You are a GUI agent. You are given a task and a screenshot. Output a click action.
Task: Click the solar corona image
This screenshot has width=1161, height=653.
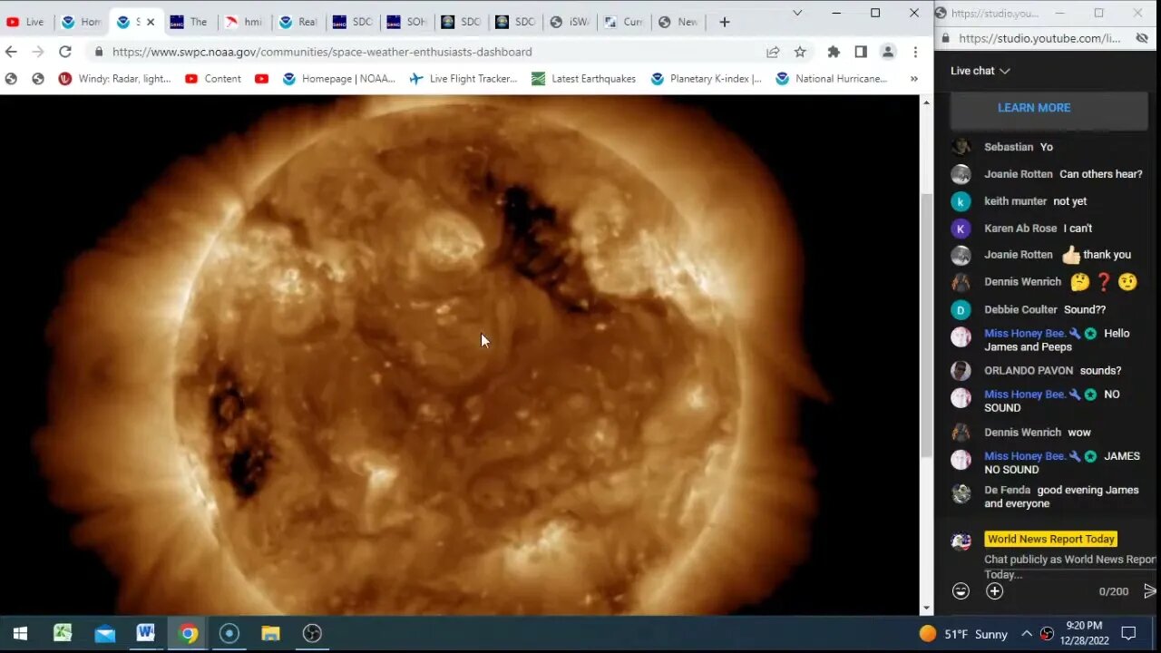460,355
